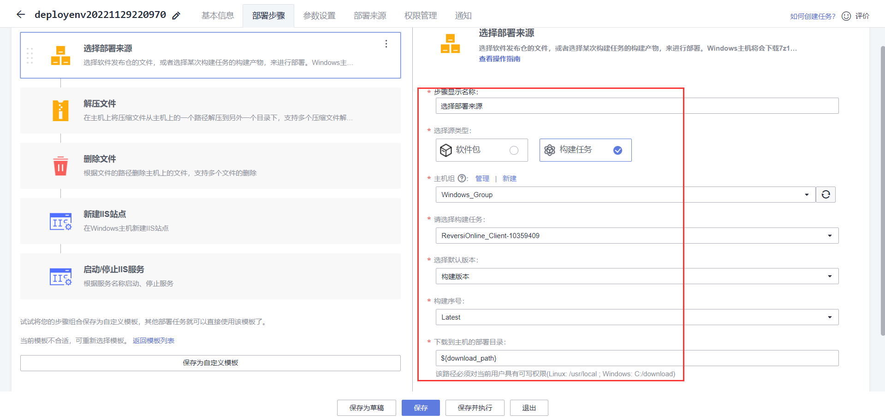Expand the ReversiOnline_Client build task dropdown
The height and width of the screenshot is (420, 885).
click(x=829, y=235)
